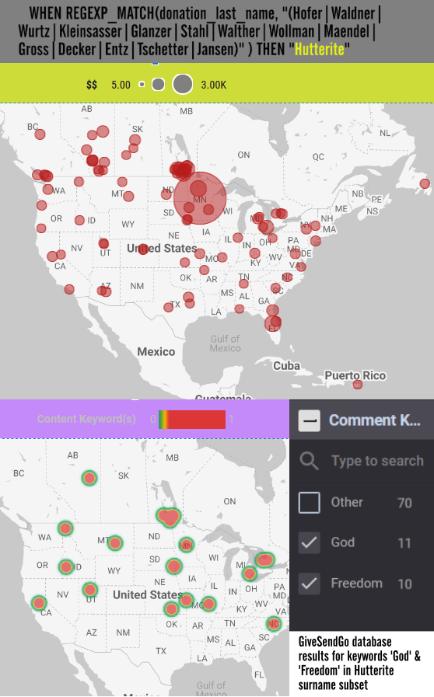Select the bubble off the Newfoundland coast
This screenshot has width=434, height=697.
[425, 183]
